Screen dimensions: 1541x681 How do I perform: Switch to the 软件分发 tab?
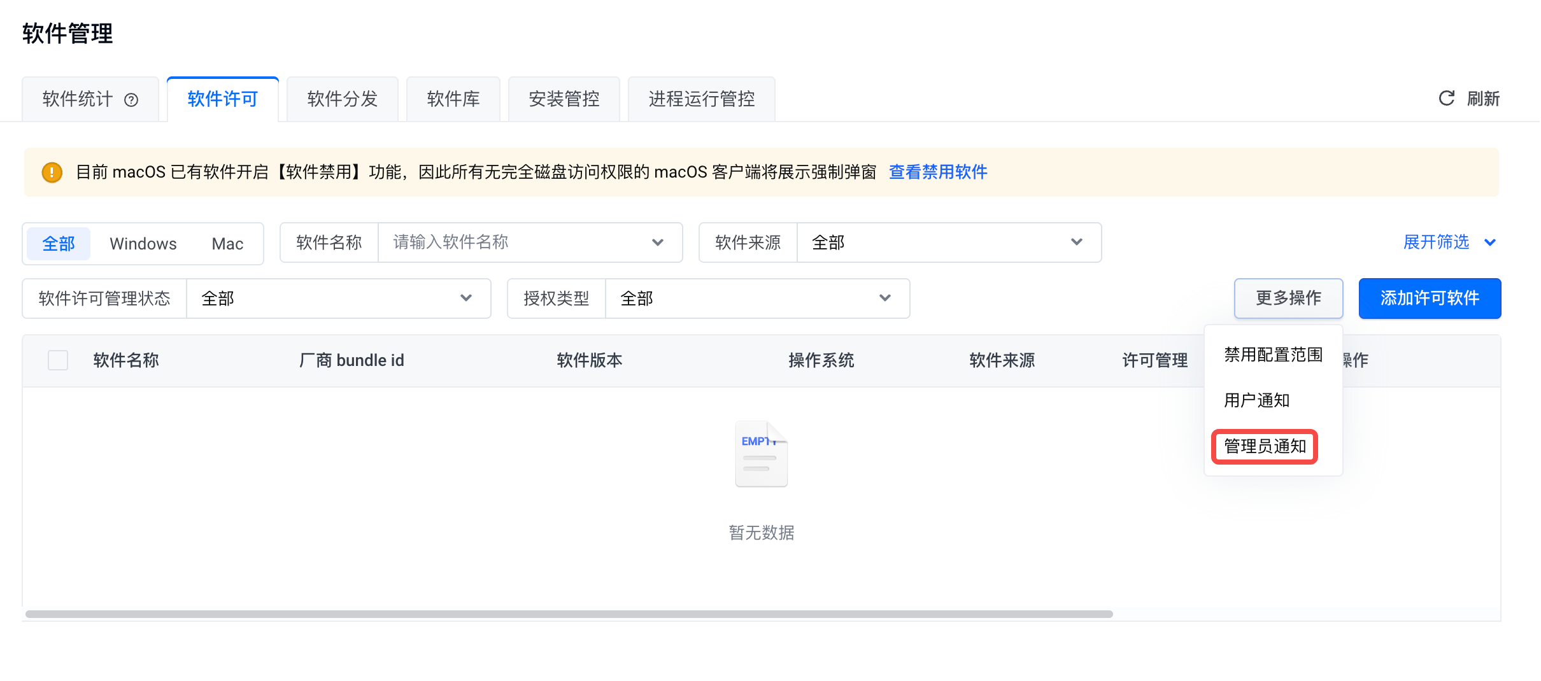(343, 99)
